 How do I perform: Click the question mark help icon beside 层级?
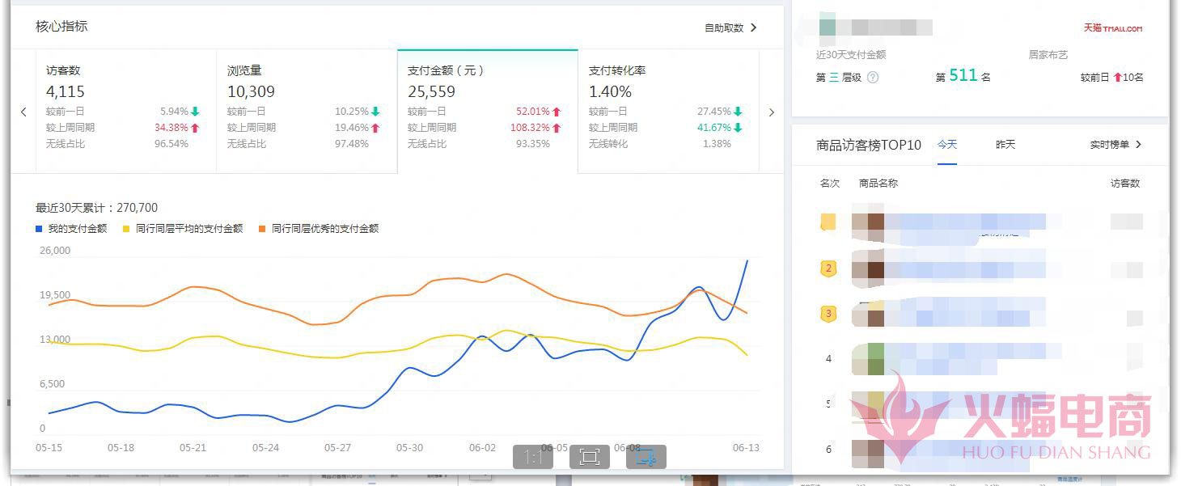click(873, 78)
